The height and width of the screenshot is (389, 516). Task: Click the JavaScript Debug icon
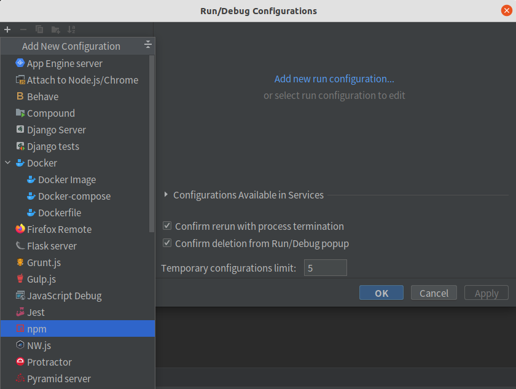coord(20,295)
